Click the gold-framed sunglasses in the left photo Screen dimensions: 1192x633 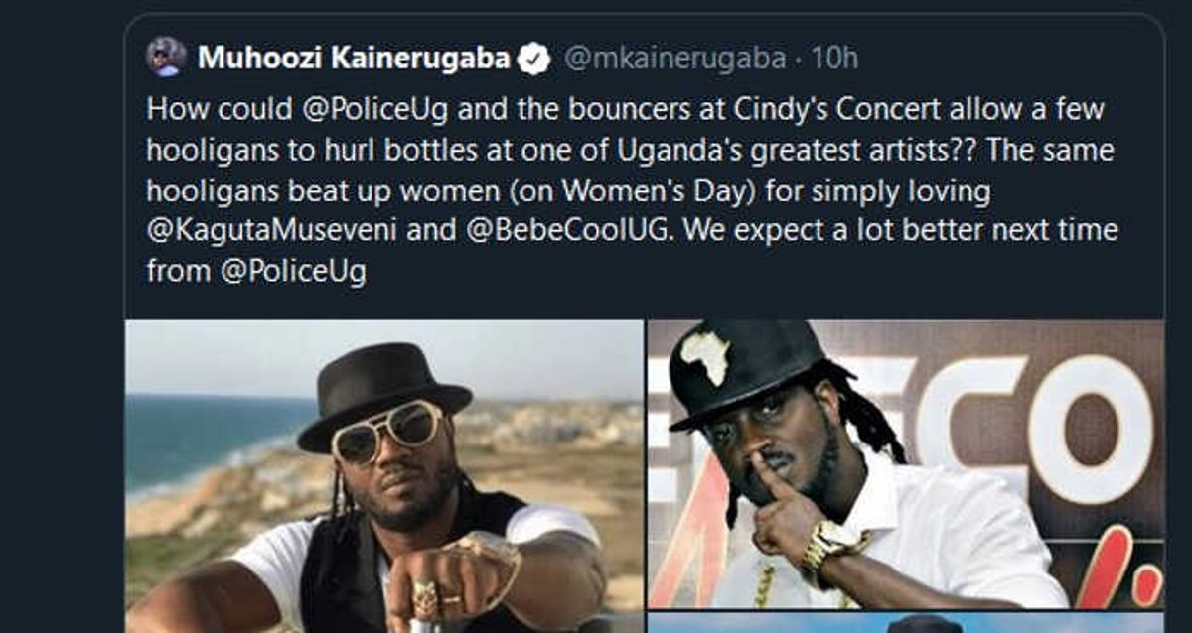click(385, 430)
